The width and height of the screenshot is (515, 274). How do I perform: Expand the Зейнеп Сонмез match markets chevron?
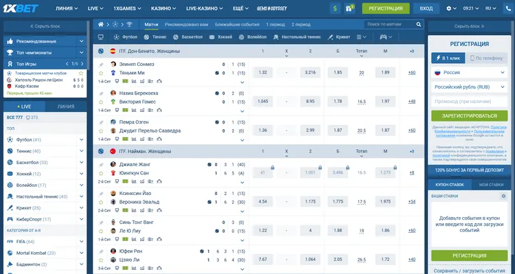pos(242,82)
